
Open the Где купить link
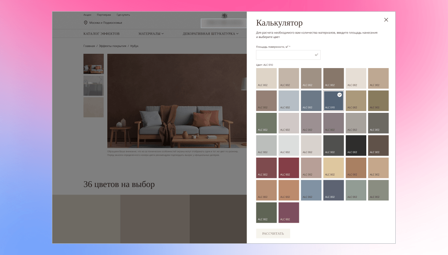[x=123, y=15]
